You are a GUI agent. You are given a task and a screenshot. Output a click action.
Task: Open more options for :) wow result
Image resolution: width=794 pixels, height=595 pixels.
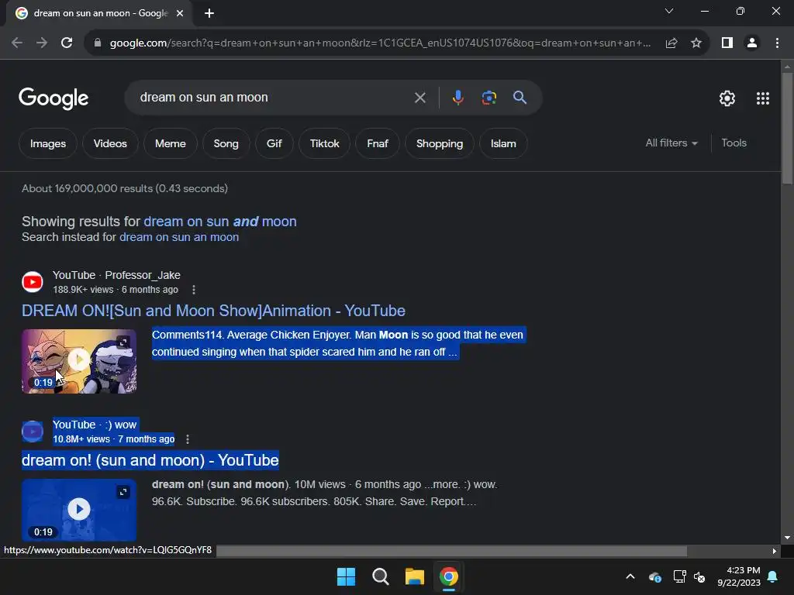[x=188, y=439]
